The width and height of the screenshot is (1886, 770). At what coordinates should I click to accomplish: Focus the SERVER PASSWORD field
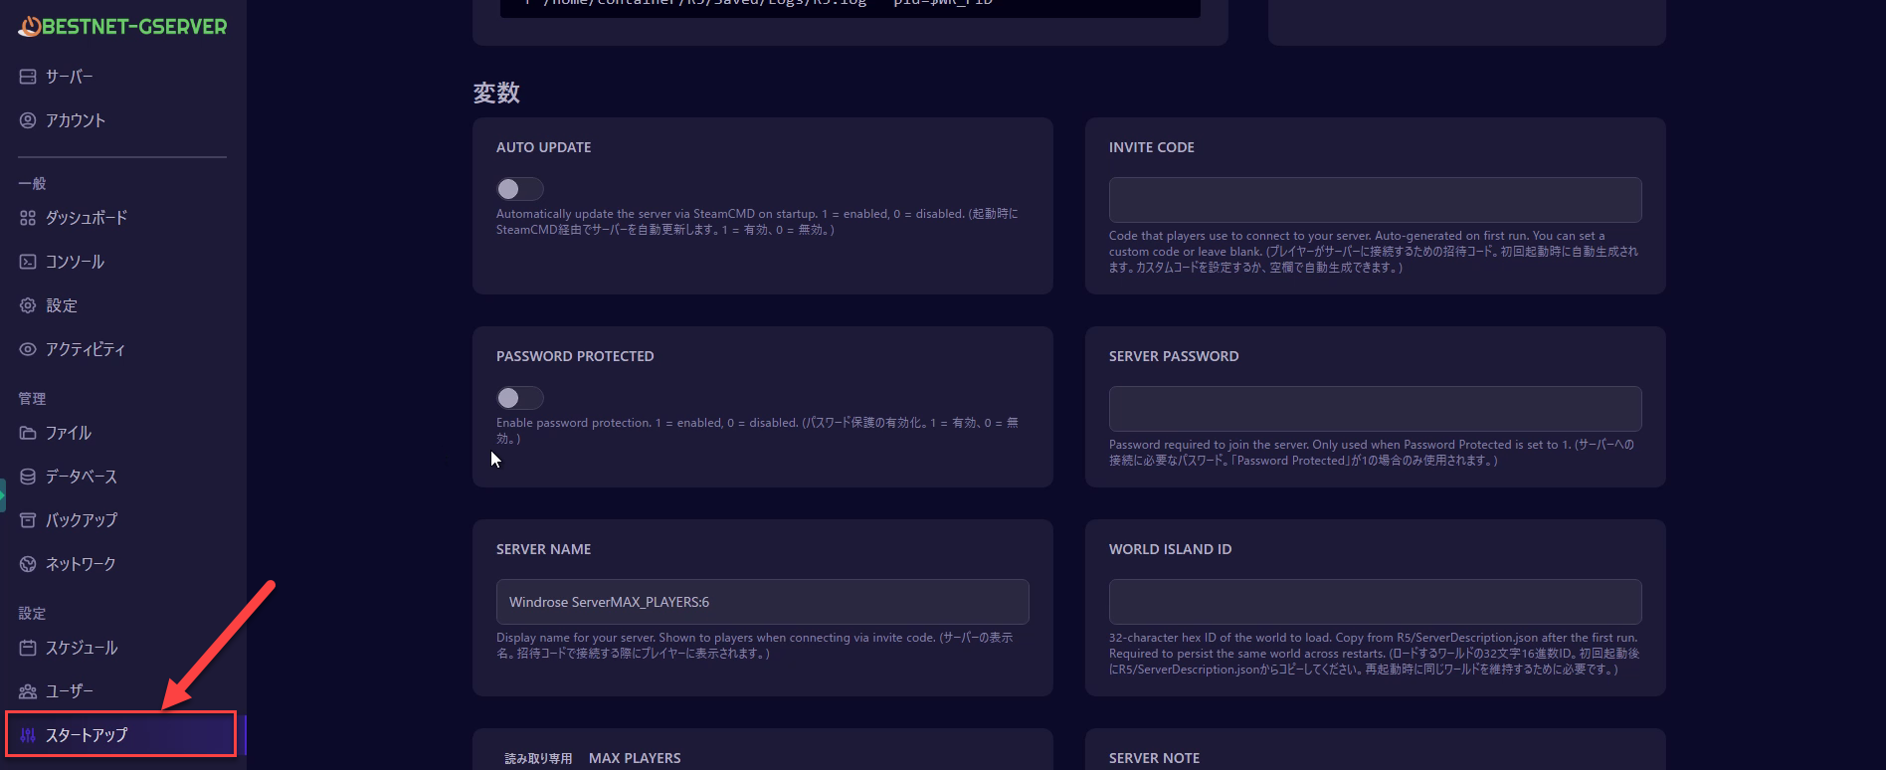tap(1375, 409)
